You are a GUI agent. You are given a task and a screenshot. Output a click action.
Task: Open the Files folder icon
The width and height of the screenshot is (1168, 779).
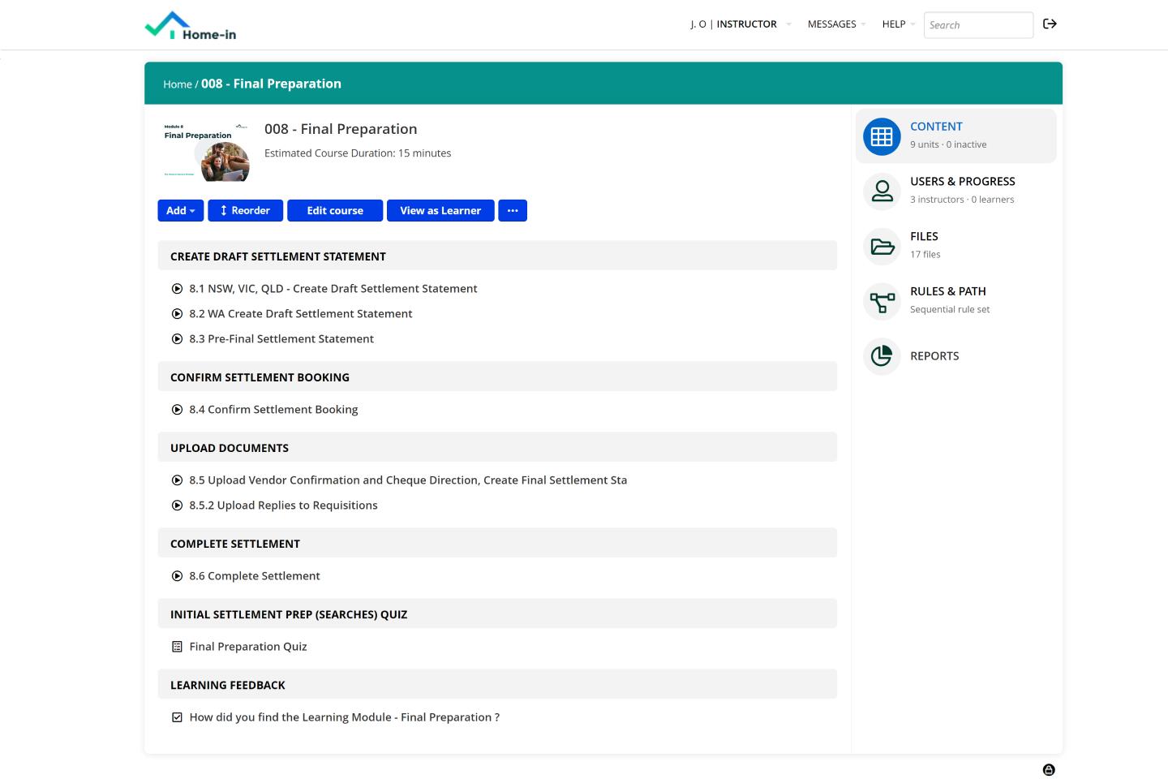pos(882,246)
